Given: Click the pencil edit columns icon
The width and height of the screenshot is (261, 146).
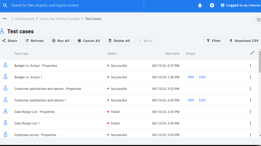Looking at the screenshot, I should click(252, 53).
